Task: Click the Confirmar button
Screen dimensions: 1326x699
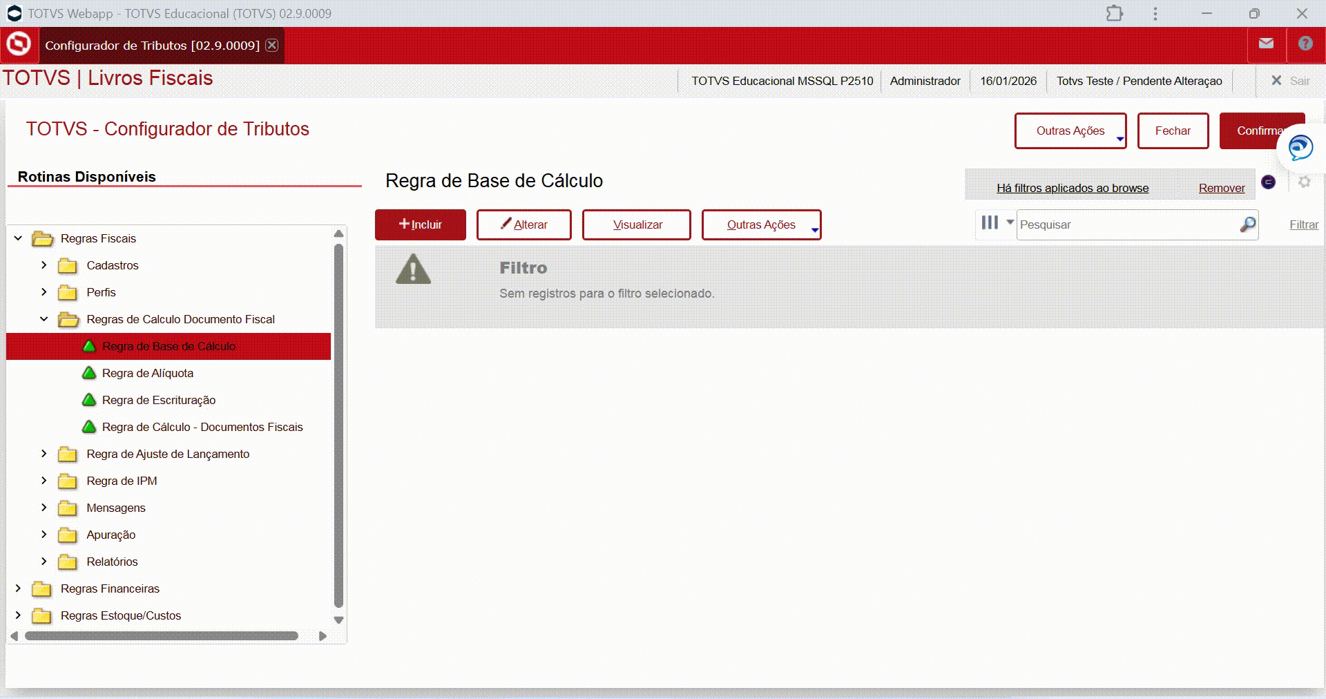Action: [x=1261, y=131]
